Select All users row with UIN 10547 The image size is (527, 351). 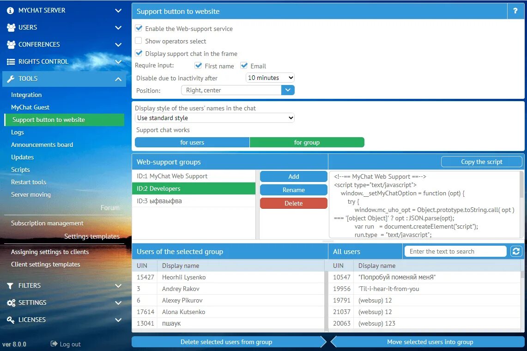[424, 278]
